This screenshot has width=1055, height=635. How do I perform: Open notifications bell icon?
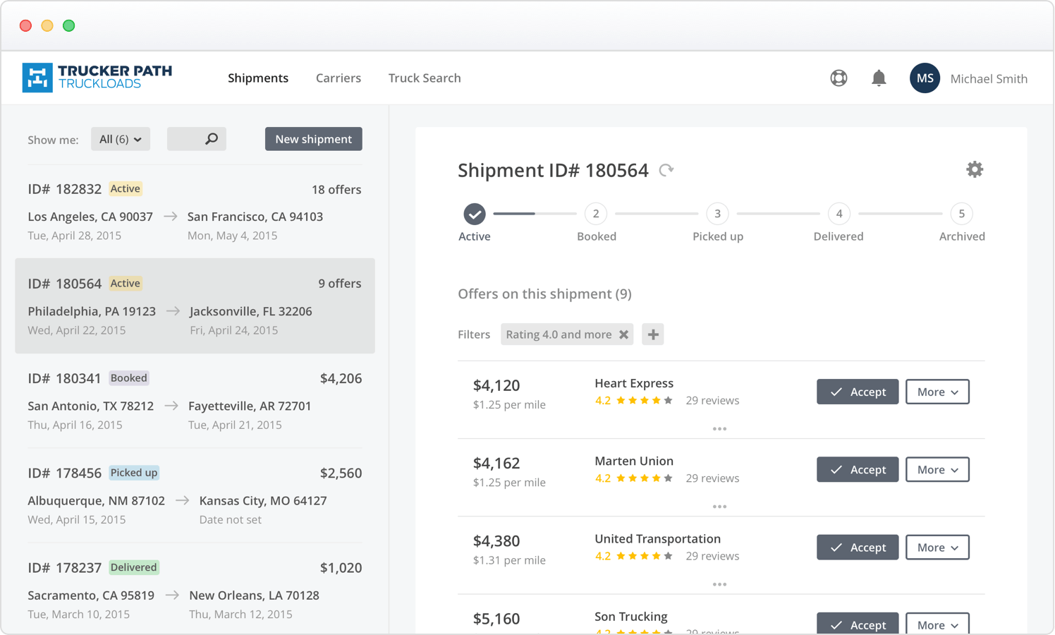(879, 78)
